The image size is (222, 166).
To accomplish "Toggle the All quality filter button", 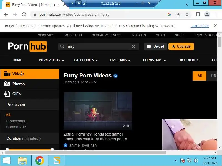I will click(x=200, y=76).
